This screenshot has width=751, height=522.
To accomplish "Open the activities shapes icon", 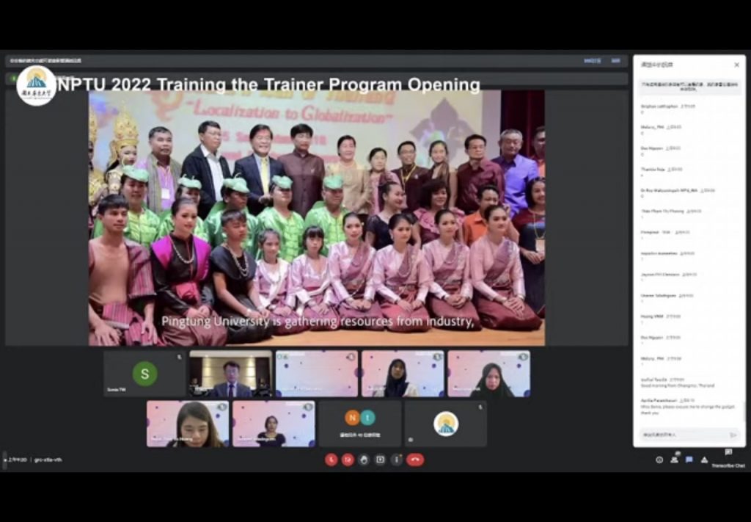I will [704, 460].
